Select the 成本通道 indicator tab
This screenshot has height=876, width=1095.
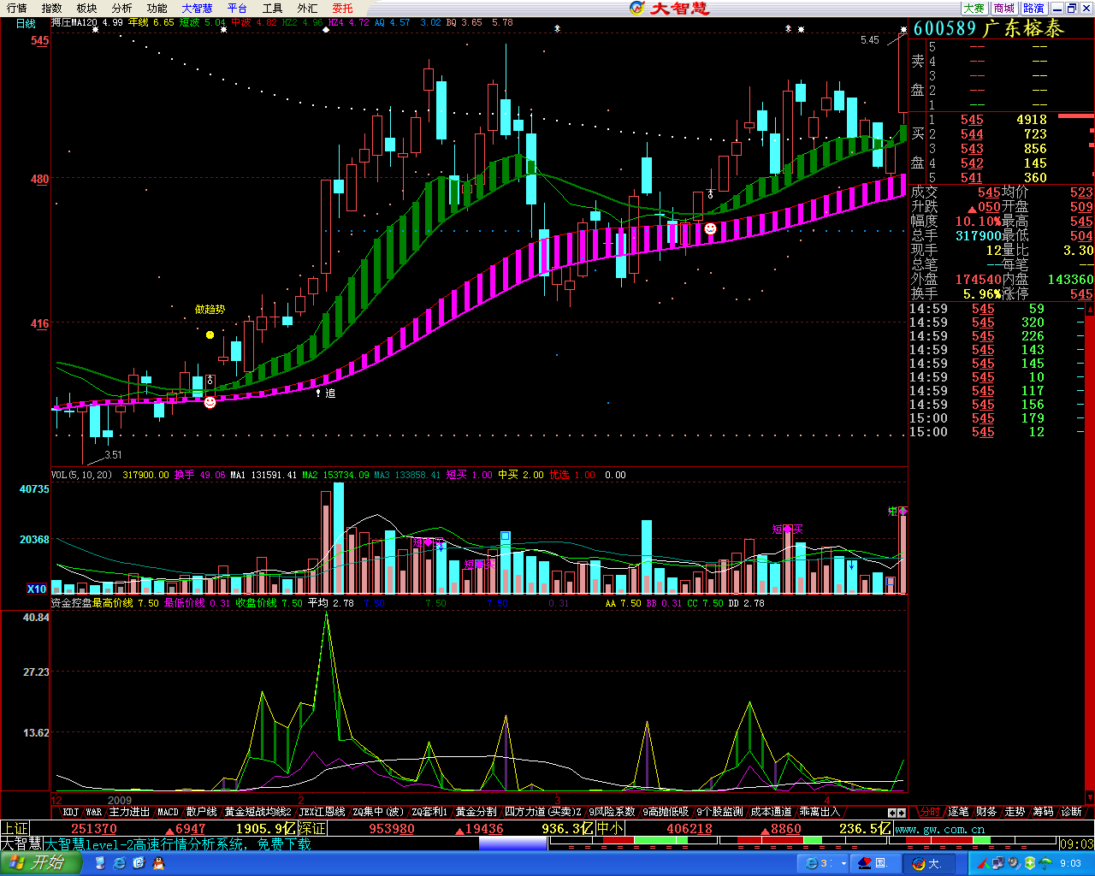tap(771, 812)
